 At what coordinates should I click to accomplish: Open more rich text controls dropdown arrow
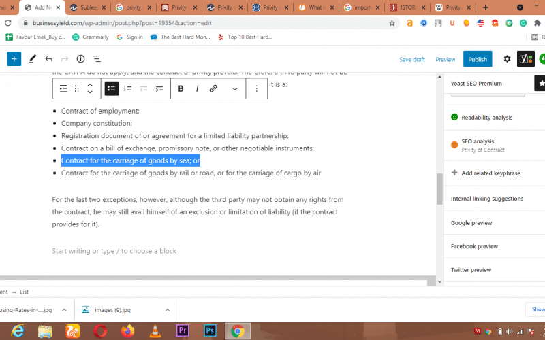pyautogui.click(x=235, y=88)
